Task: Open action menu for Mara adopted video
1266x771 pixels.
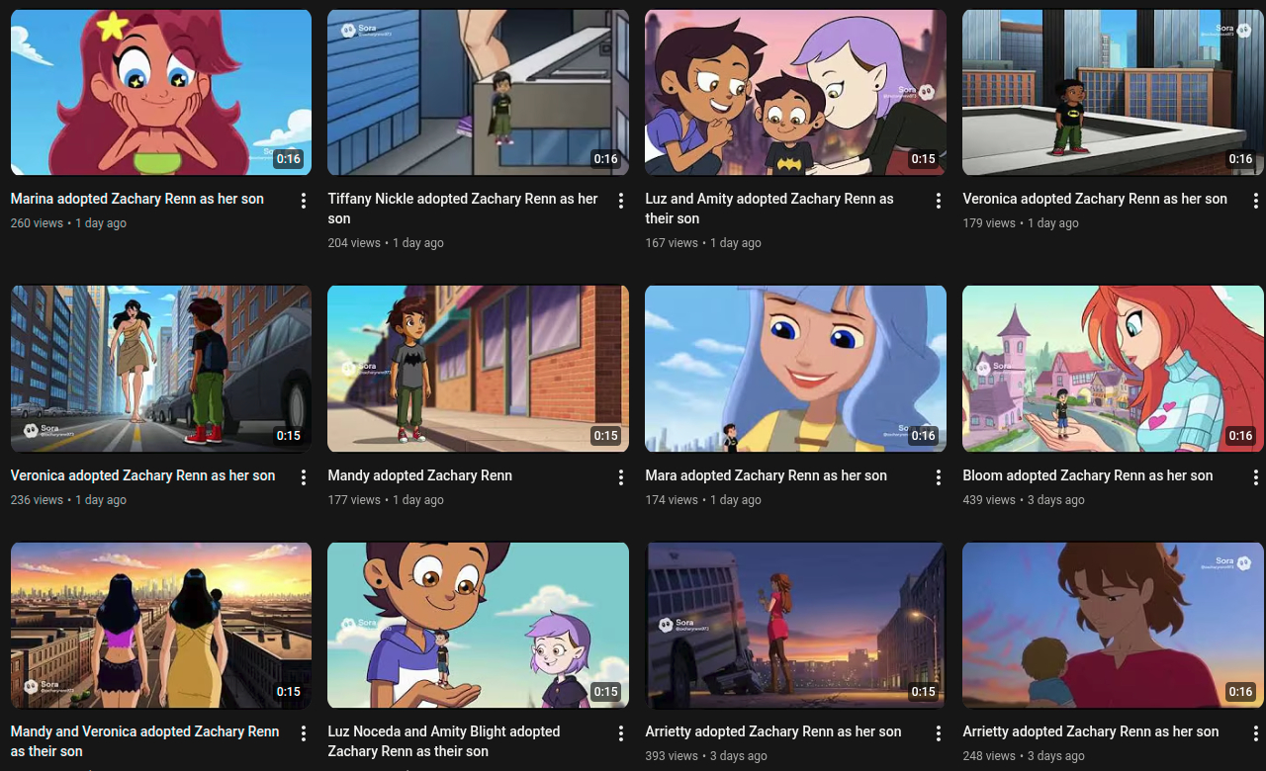Action: [939, 477]
